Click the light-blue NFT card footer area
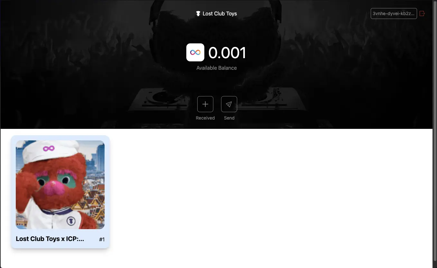This screenshot has height=268, width=437. [60, 239]
